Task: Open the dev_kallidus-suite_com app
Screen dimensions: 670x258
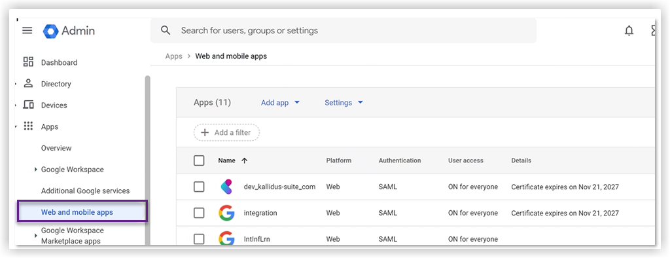Action: 279,187
